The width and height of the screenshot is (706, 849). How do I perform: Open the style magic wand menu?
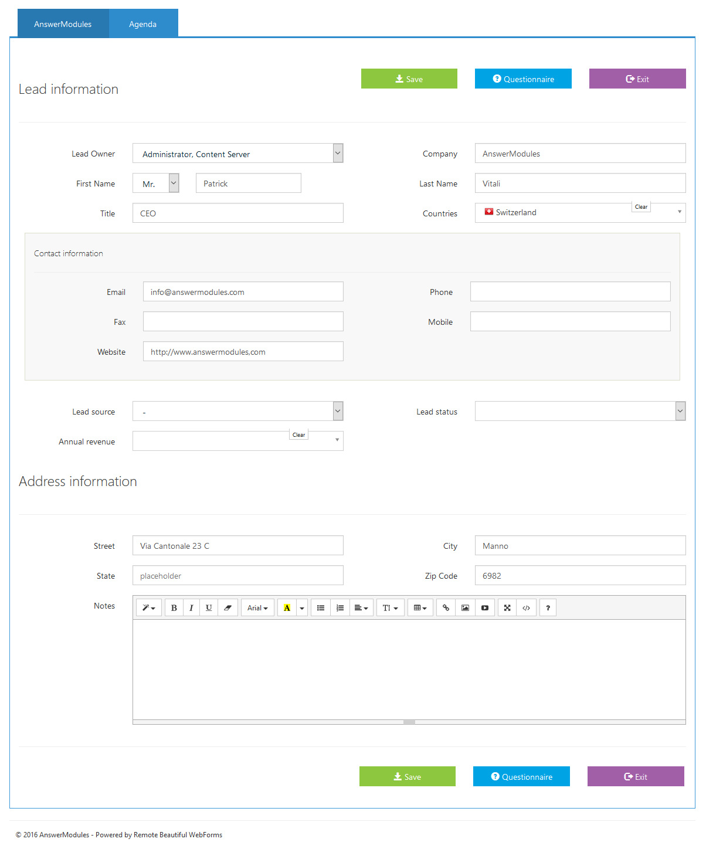tap(149, 608)
